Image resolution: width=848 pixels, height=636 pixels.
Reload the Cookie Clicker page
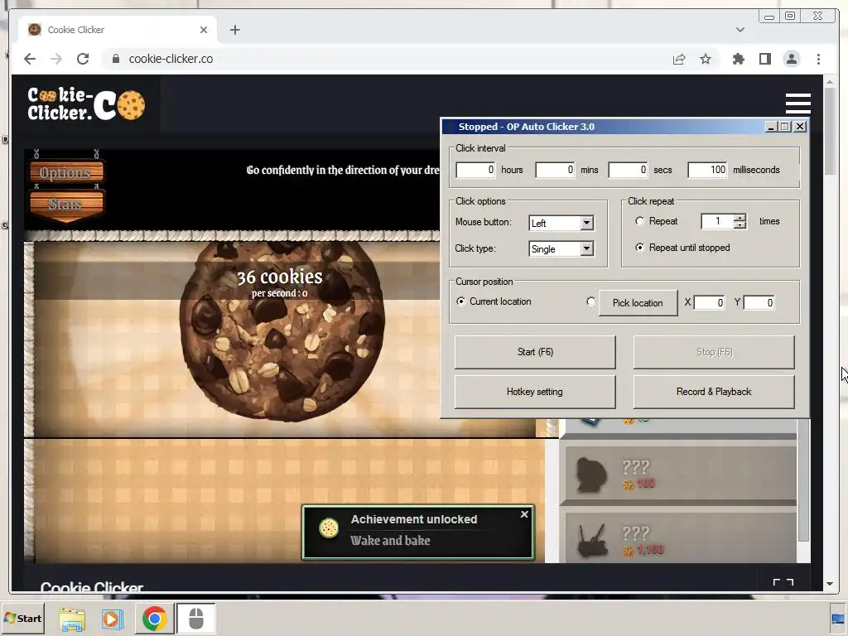click(x=83, y=59)
